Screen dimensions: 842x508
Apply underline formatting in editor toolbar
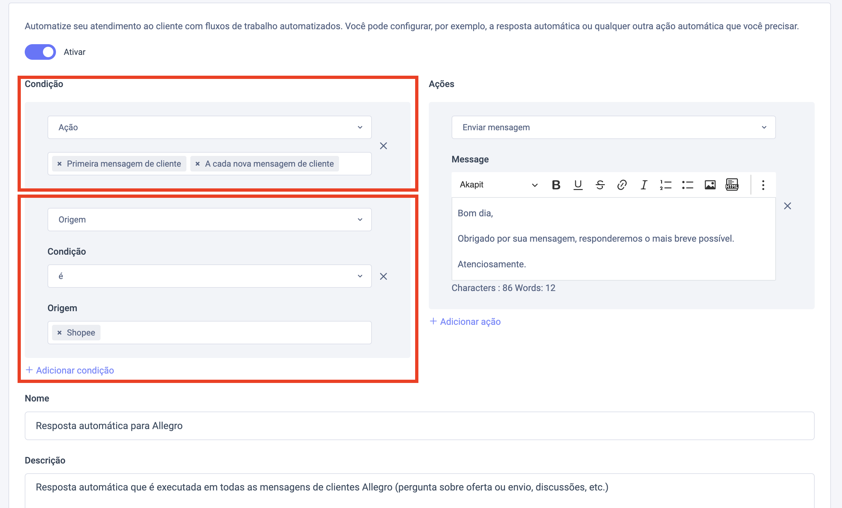tap(578, 184)
